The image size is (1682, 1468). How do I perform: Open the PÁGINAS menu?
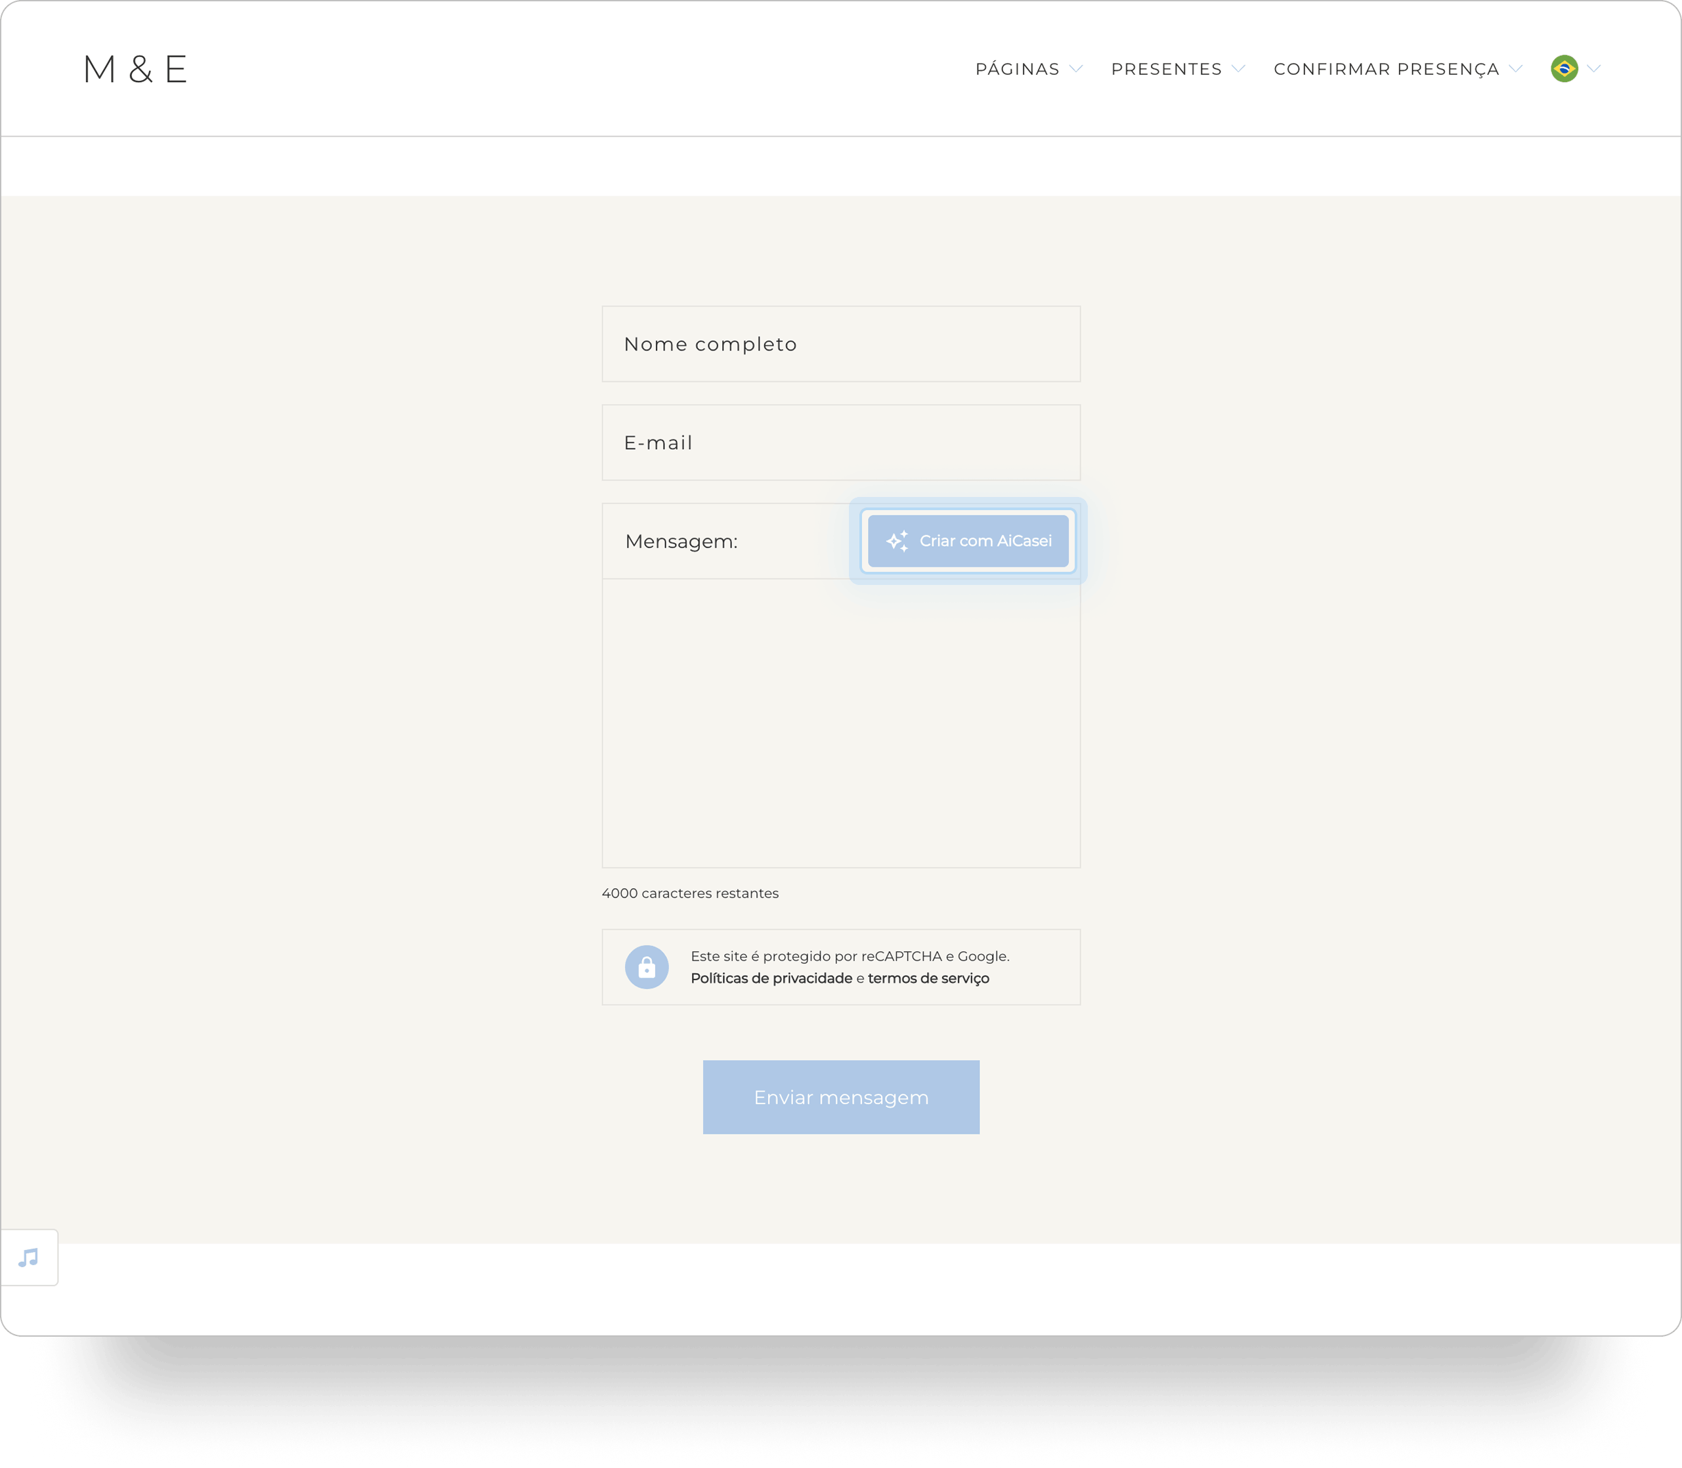coord(1017,69)
